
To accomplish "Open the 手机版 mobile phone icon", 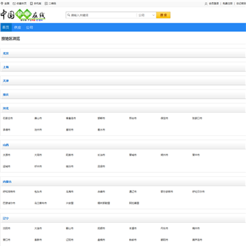I will (31, 3).
